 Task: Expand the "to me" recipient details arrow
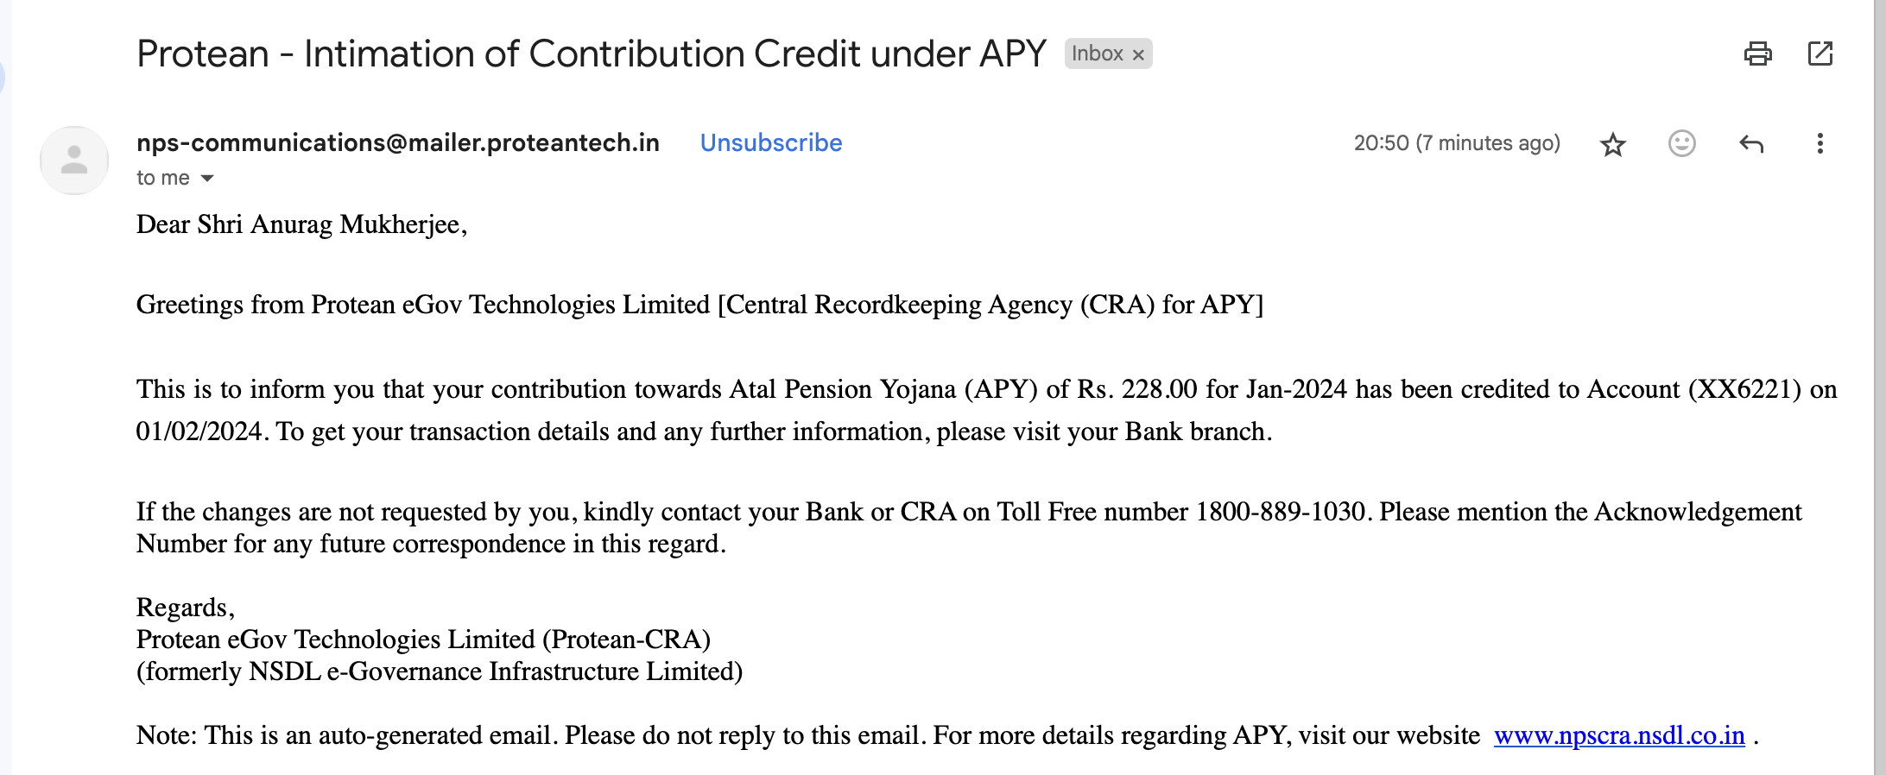(207, 179)
